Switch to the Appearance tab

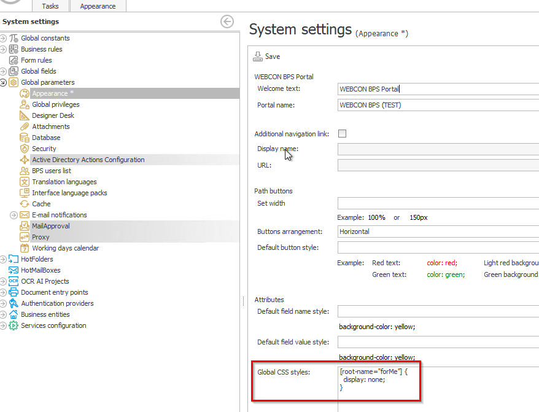tap(98, 6)
